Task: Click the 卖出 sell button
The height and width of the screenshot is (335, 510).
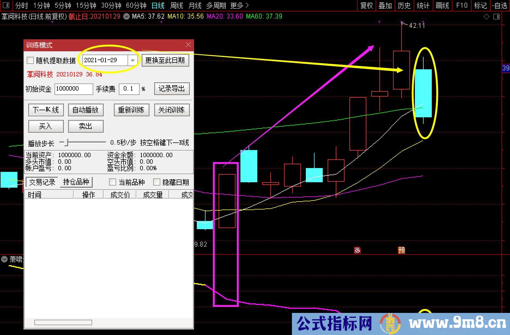Action: [86, 126]
